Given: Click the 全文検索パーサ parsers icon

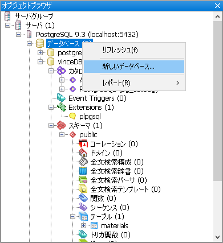Looking at the screenshot, I should point(83,180).
